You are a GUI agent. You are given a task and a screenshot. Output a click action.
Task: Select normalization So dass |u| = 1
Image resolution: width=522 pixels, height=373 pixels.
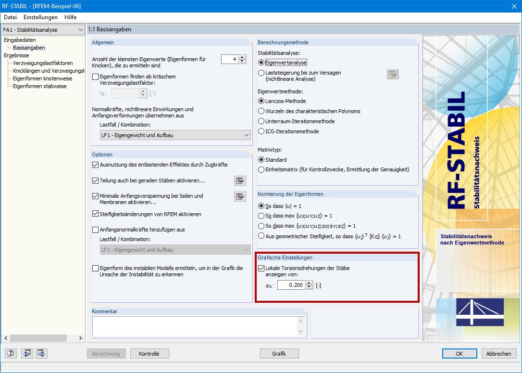pyautogui.click(x=261, y=206)
